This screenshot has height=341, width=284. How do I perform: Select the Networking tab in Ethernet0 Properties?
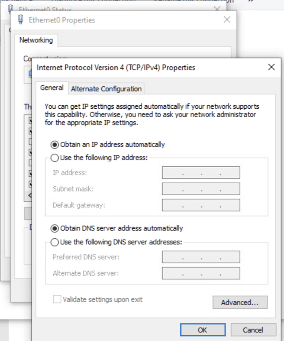[36, 40]
